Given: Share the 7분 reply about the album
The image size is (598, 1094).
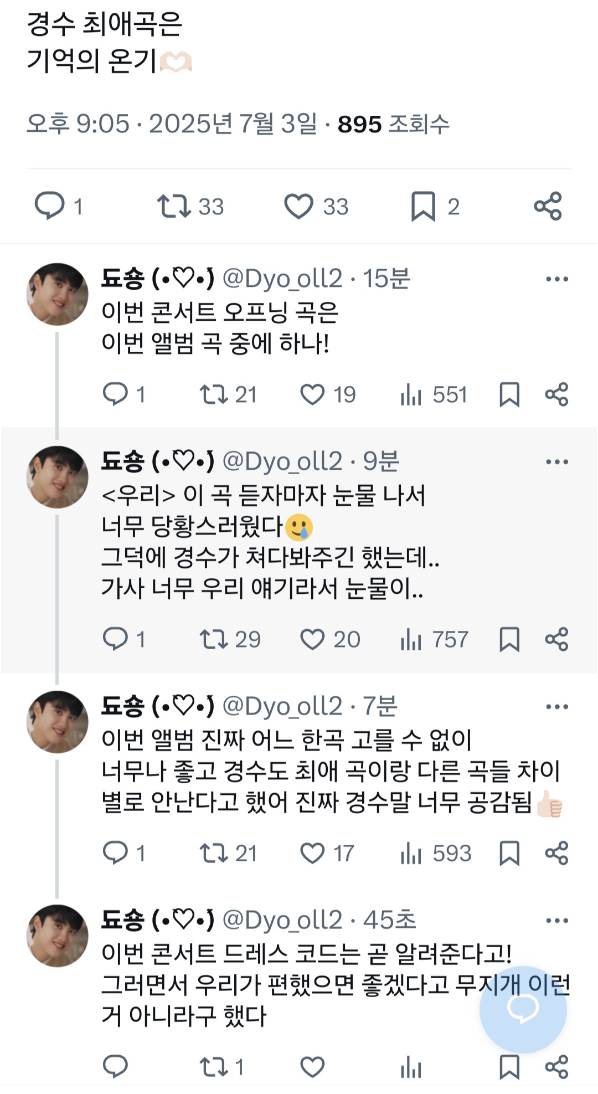Looking at the screenshot, I should (x=556, y=853).
